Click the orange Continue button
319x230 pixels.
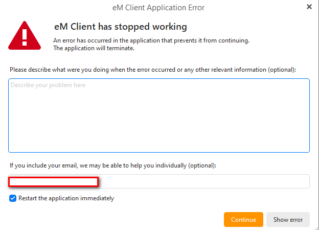[243, 219]
